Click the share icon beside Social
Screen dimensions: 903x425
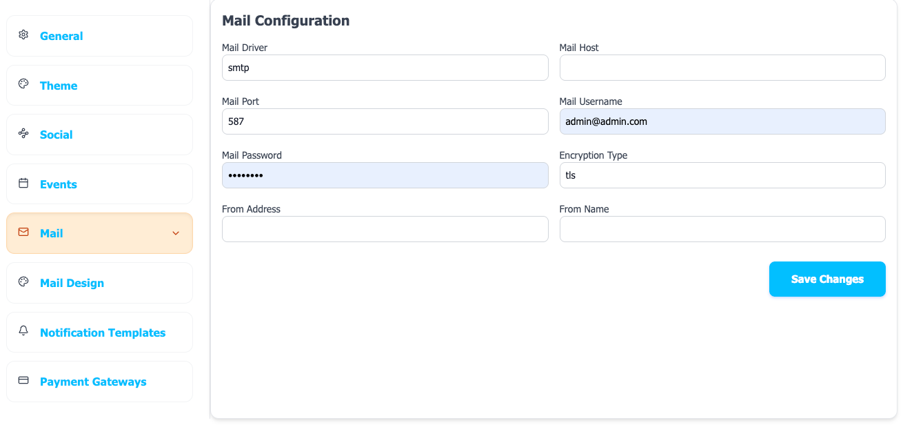[x=23, y=133]
